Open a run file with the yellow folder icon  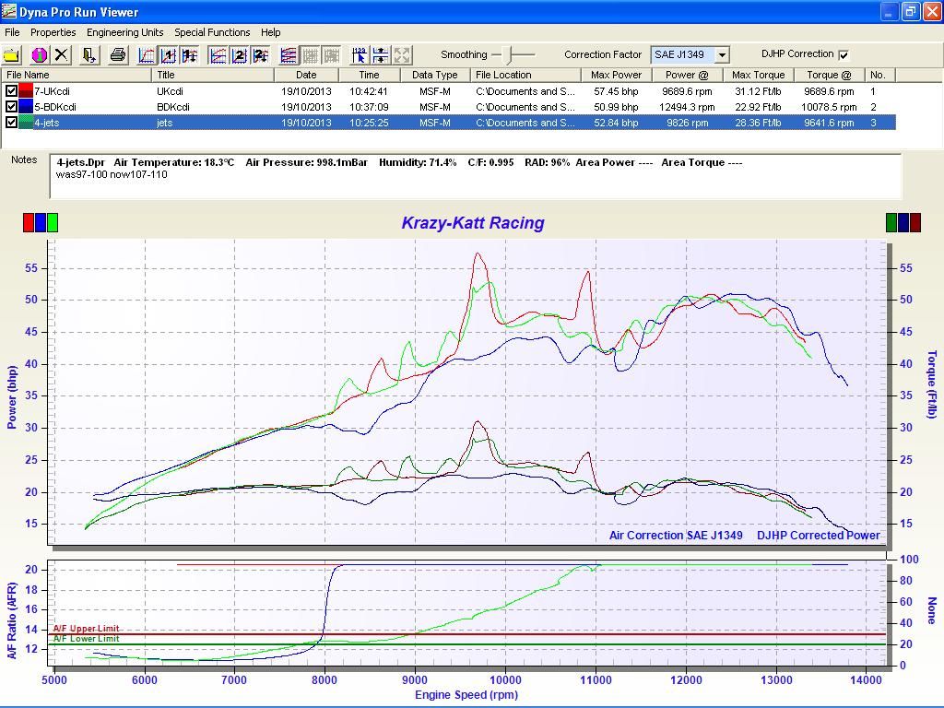11,55
